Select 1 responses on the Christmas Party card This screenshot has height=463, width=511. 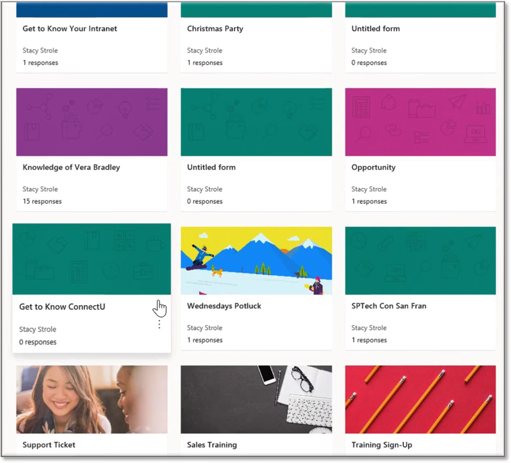tap(205, 63)
